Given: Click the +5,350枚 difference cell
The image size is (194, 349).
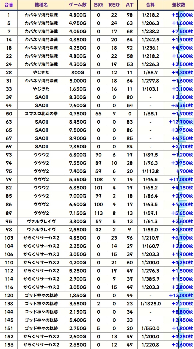Looking at the screenshot, I should point(179,106).
